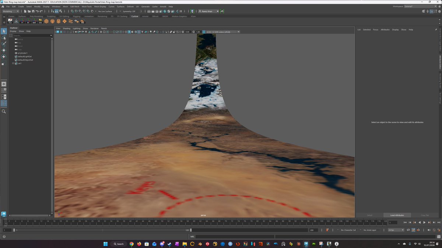Toggle the textured display icon in panel toolbar

pos(139,32)
